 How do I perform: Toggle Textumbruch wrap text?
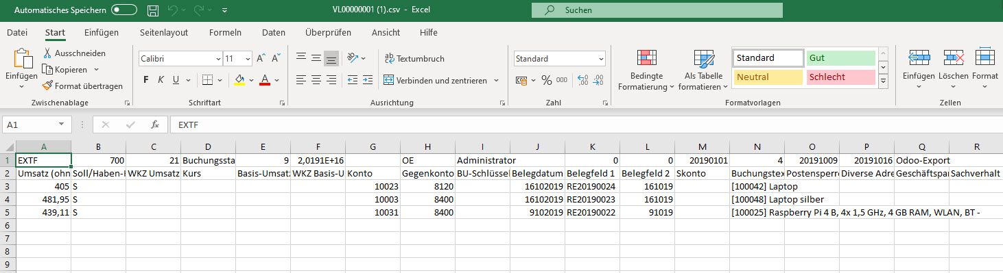[x=414, y=59]
